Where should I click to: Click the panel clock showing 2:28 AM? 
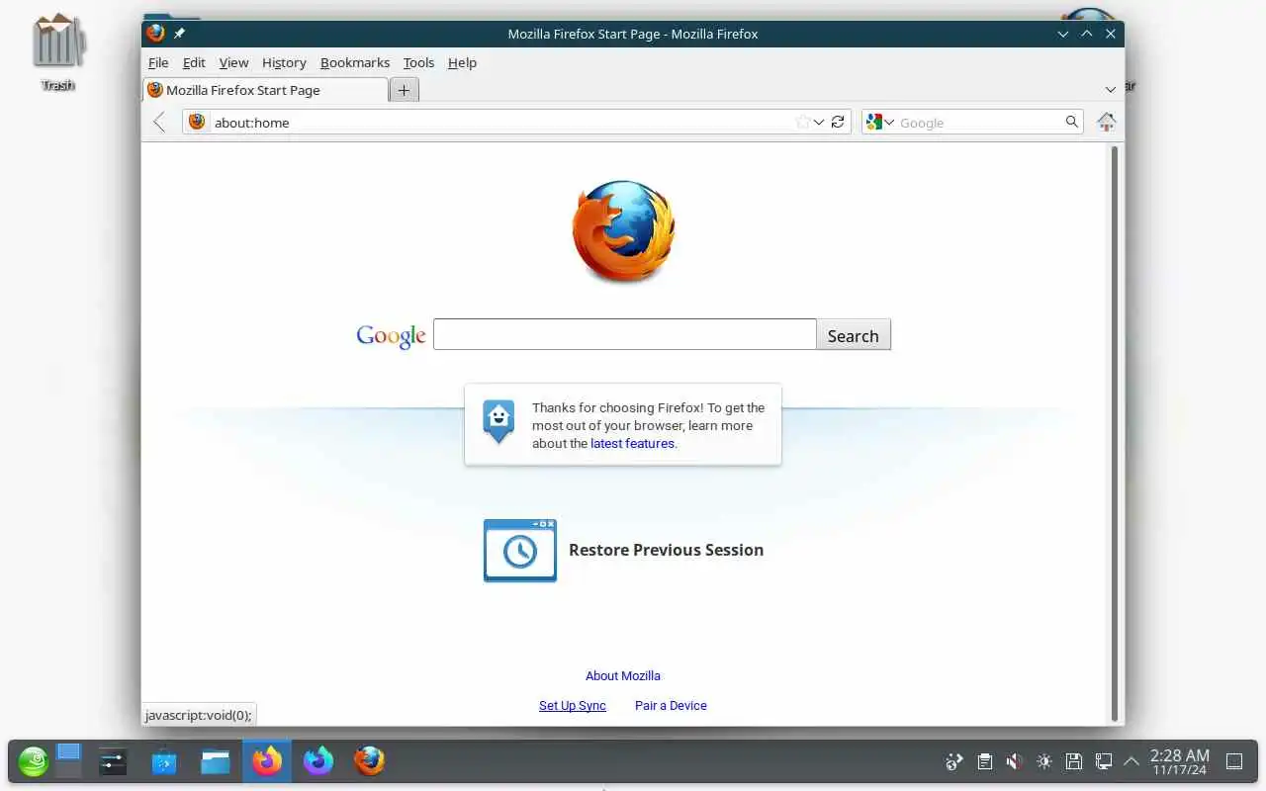coord(1179,761)
